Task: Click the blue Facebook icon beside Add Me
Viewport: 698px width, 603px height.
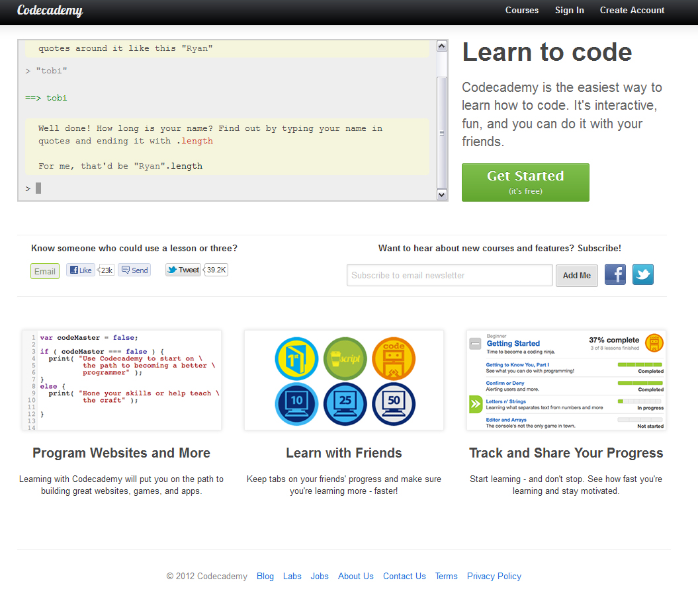Action: click(615, 274)
